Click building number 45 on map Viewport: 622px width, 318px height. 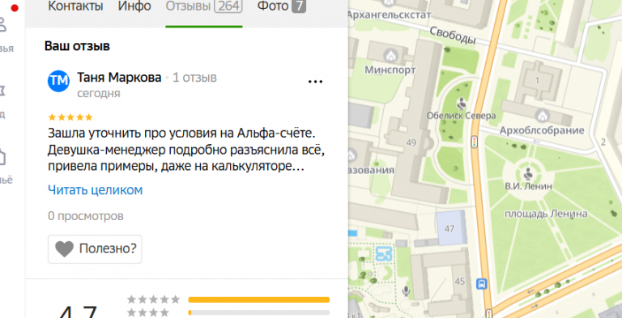click(460, 282)
